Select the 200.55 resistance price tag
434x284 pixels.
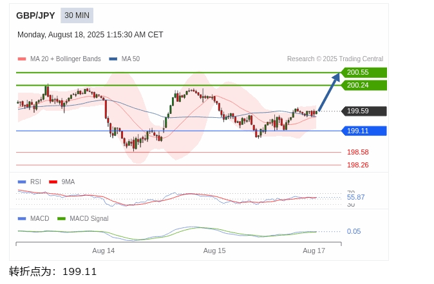point(364,73)
